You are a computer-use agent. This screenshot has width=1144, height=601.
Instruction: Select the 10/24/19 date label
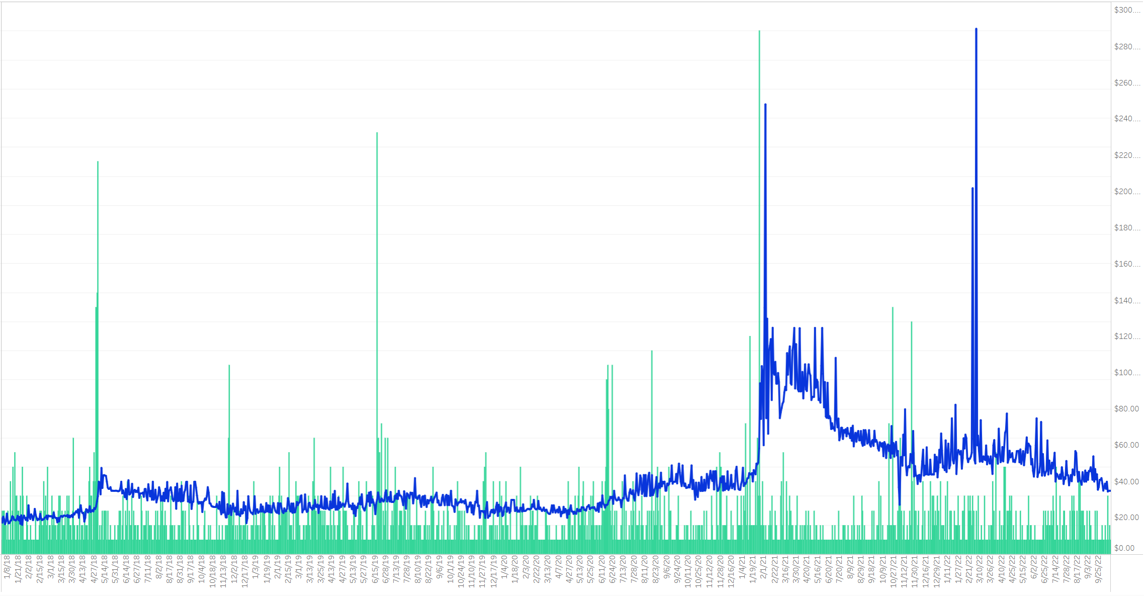coord(461,571)
